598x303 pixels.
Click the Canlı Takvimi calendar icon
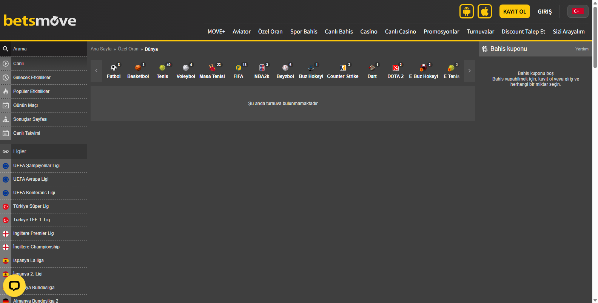coord(6,133)
